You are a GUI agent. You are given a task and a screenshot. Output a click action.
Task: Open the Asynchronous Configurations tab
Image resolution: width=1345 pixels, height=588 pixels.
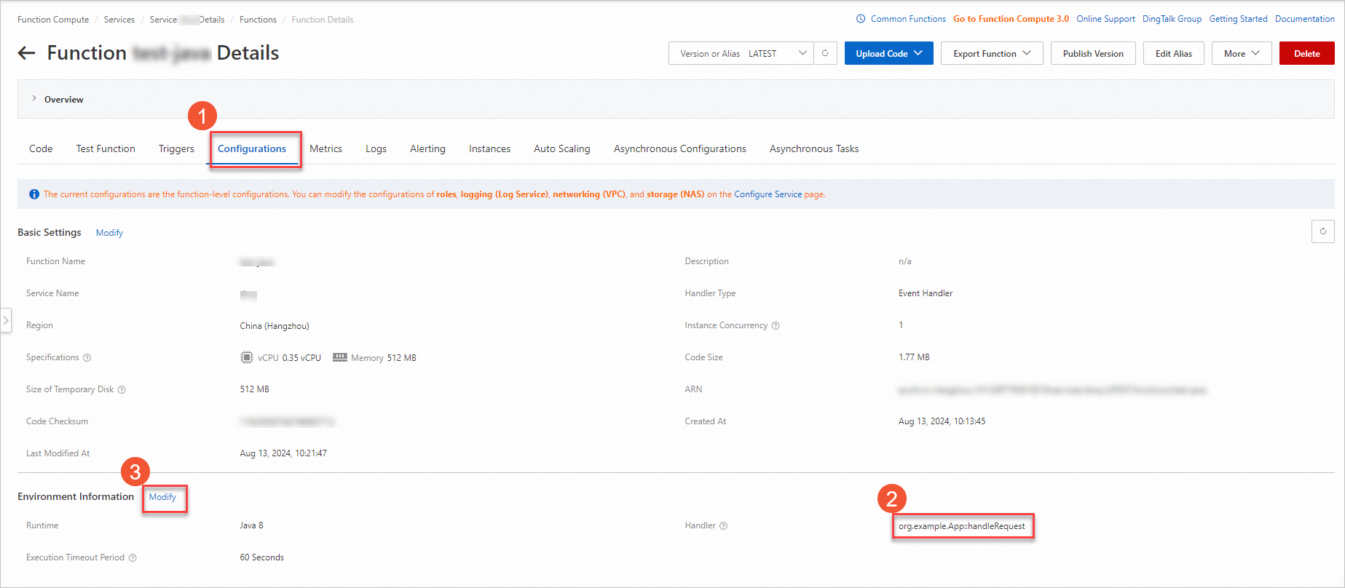coord(679,148)
